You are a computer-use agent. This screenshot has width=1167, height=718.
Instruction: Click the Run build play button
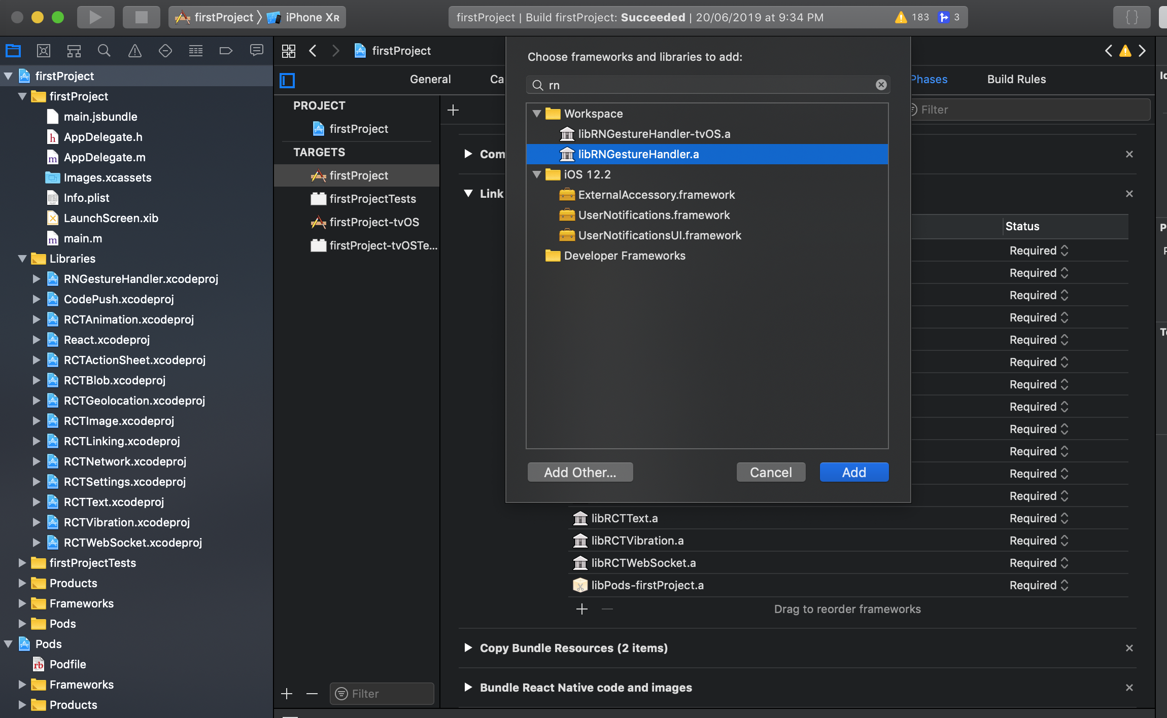click(x=95, y=17)
